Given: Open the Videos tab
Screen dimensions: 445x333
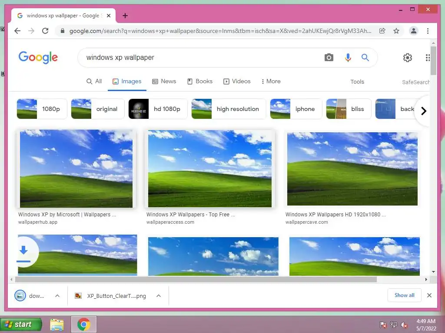Looking at the screenshot, I should click(x=237, y=81).
